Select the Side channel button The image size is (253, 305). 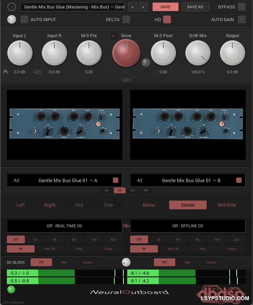[x=108, y=205]
